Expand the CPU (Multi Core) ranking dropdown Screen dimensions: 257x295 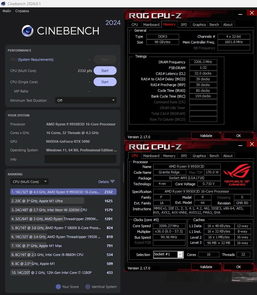(x=29, y=182)
